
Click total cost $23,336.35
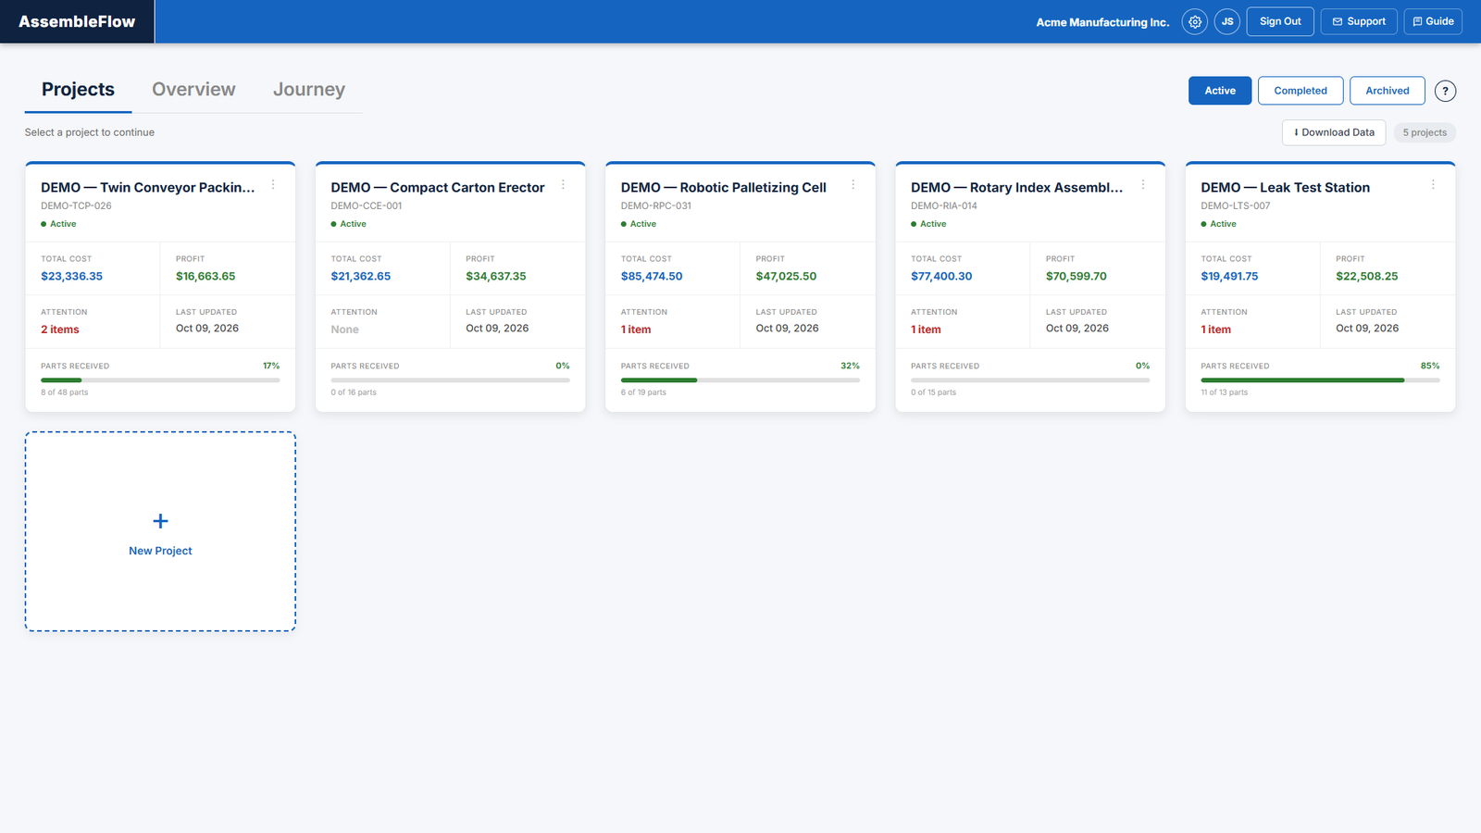pyautogui.click(x=71, y=276)
